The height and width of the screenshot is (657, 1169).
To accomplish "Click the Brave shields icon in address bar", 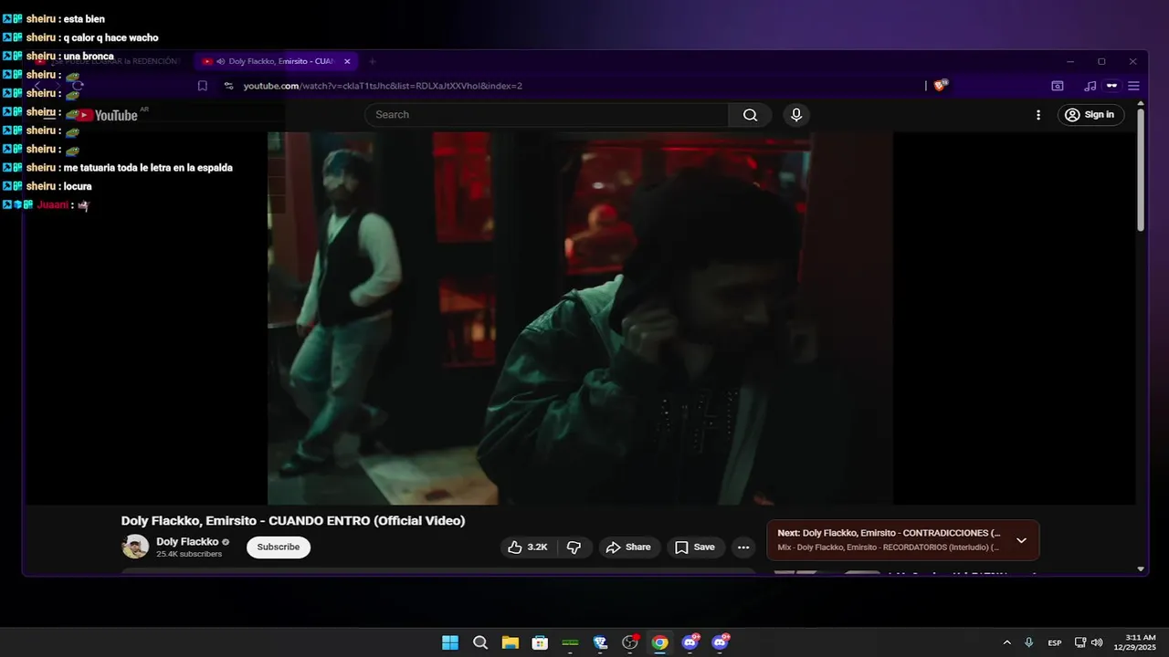I will 942,86.
